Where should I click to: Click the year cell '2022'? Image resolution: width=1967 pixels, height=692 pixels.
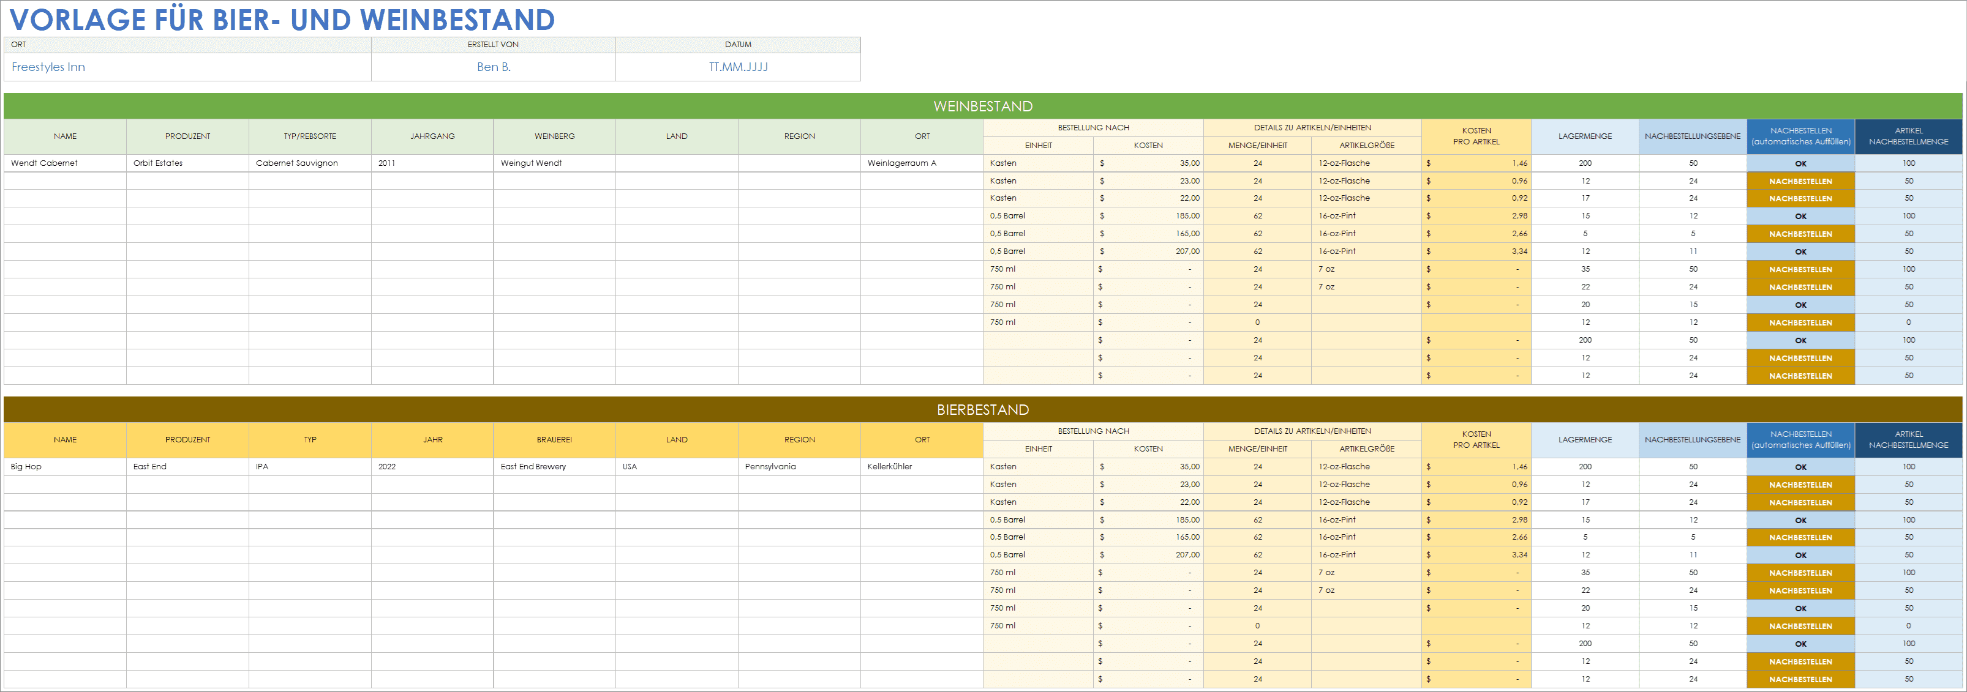[x=432, y=467]
